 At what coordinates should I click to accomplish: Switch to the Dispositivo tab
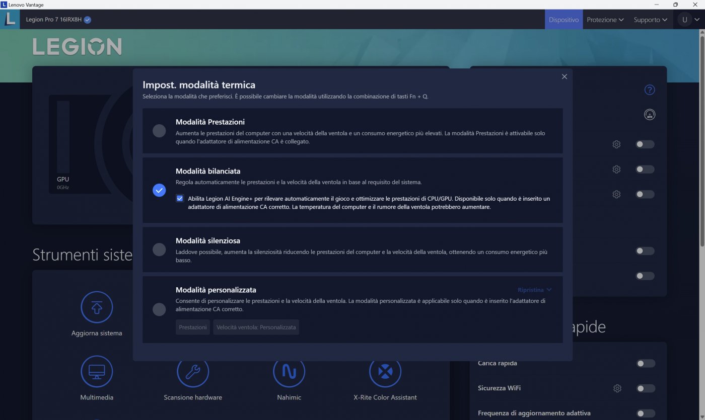[x=563, y=20]
